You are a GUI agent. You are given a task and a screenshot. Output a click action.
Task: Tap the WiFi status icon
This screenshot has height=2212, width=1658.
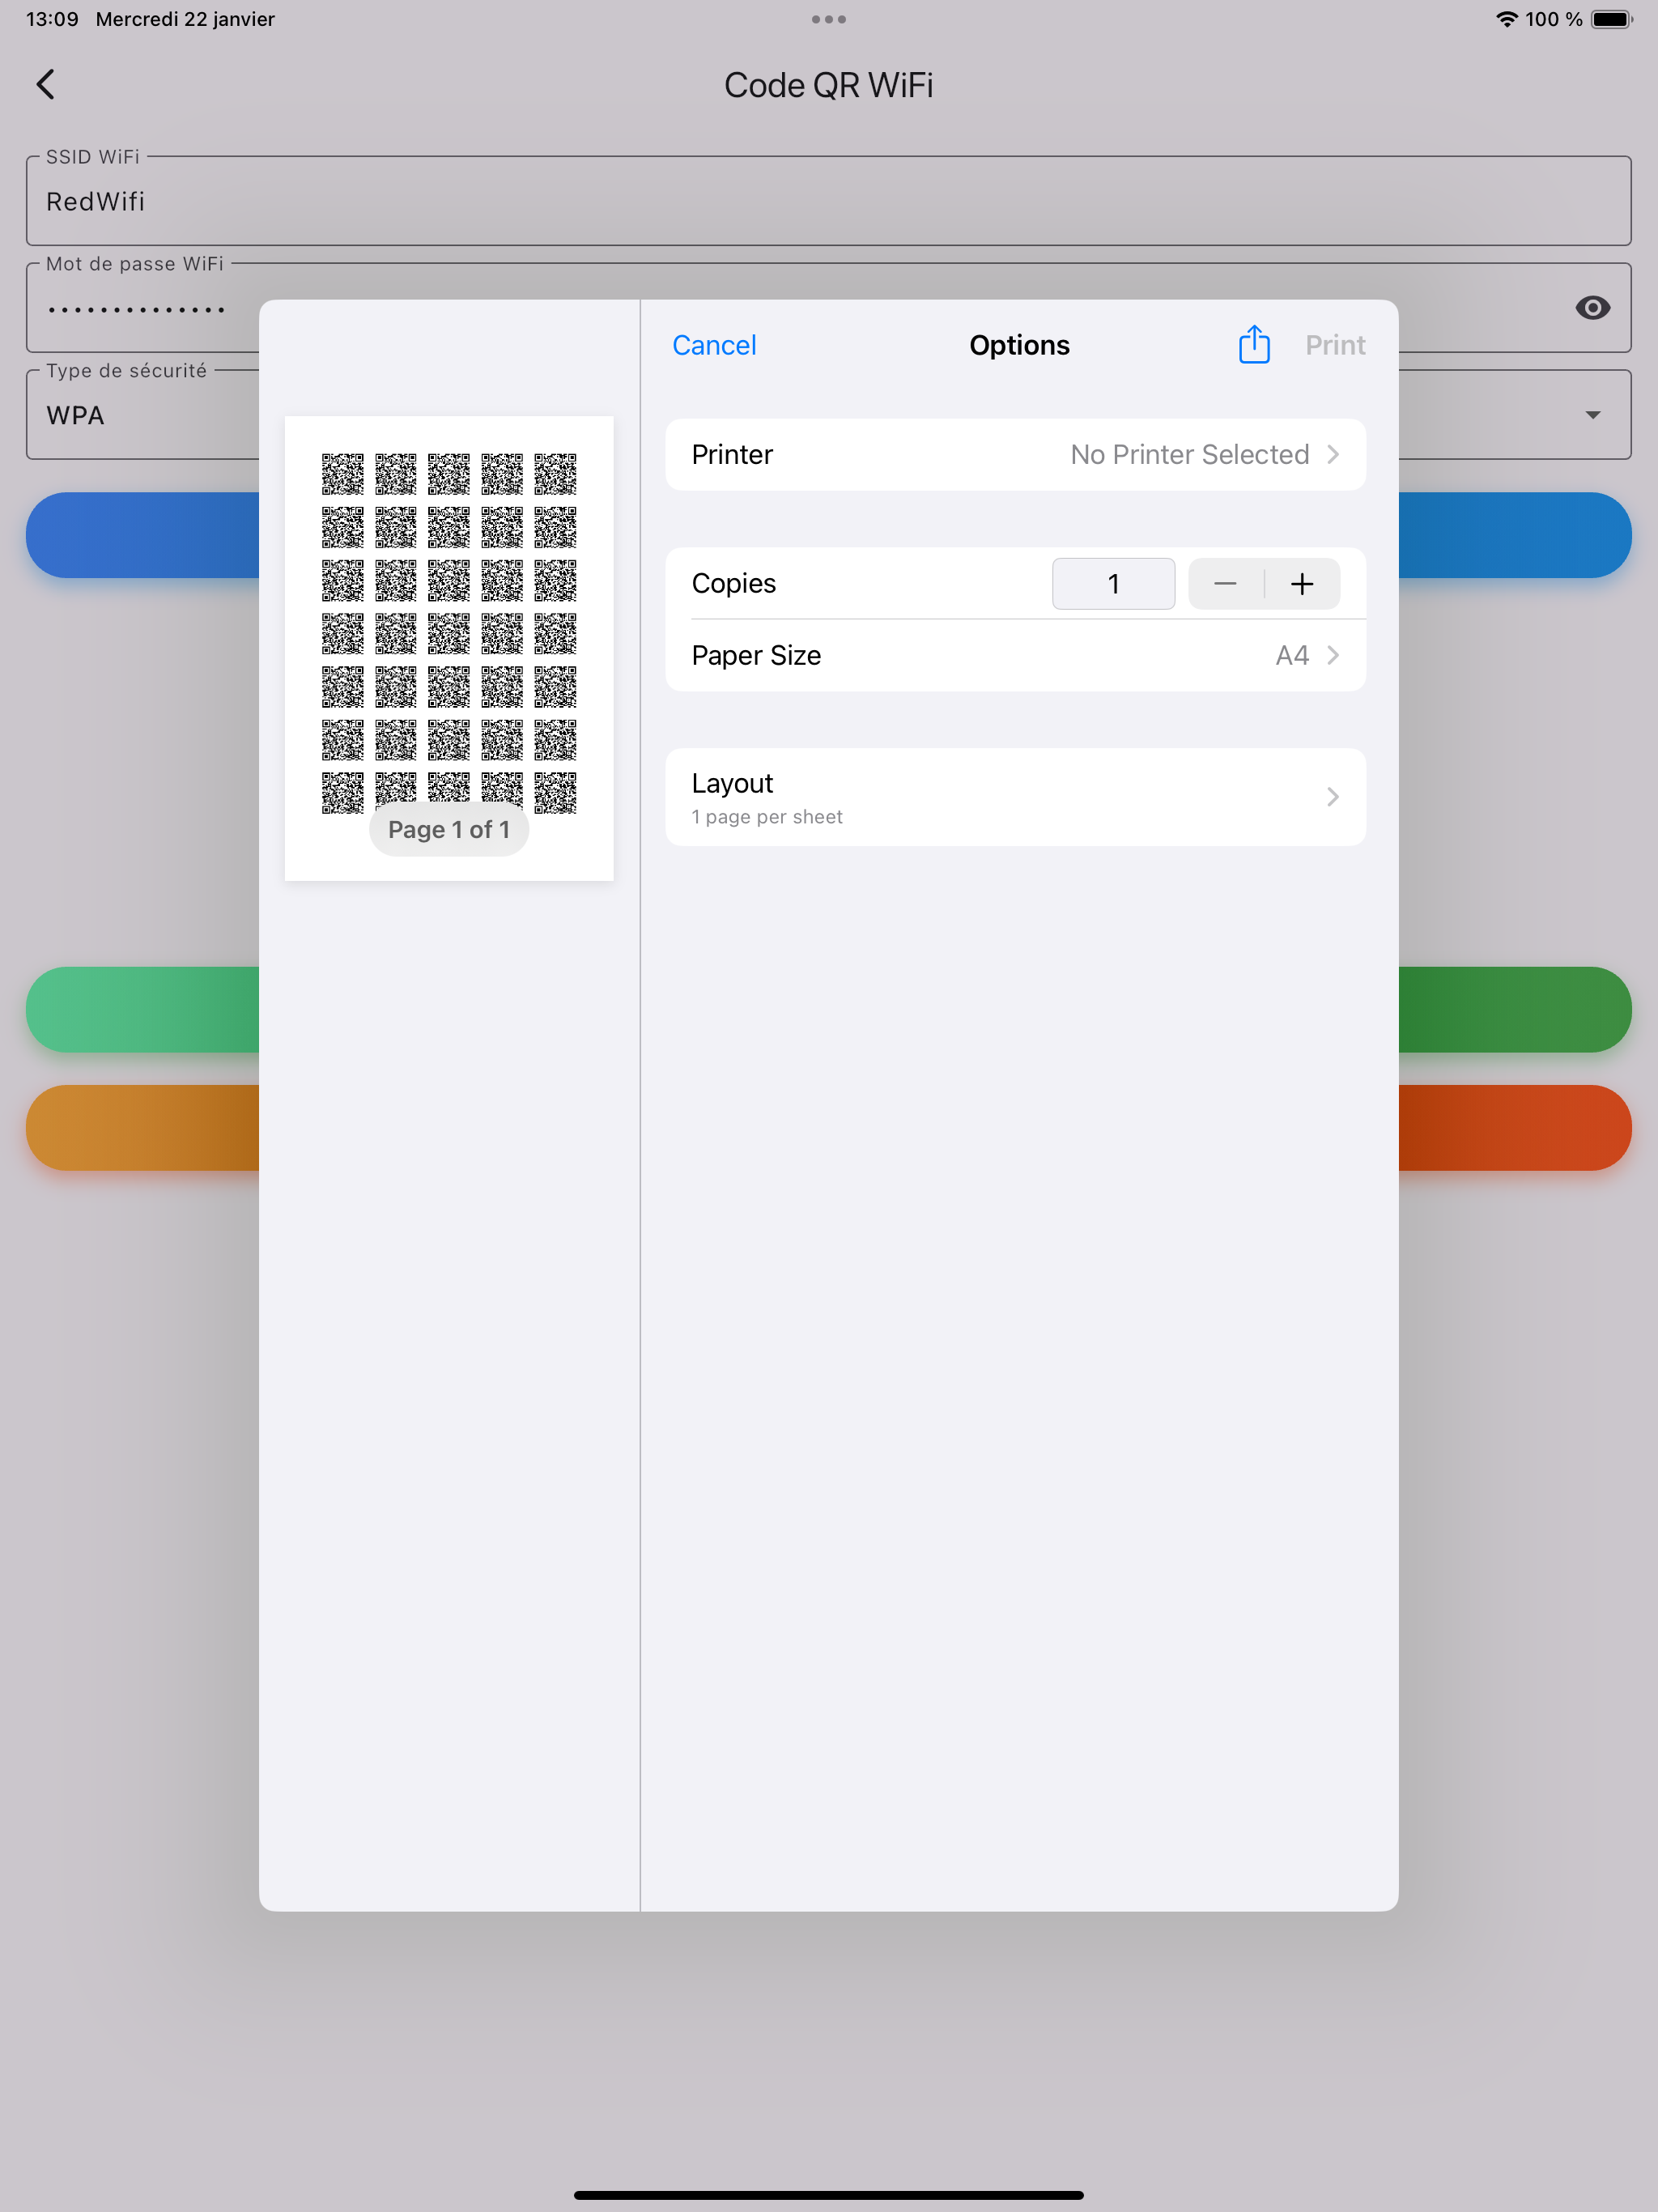click(x=1506, y=19)
